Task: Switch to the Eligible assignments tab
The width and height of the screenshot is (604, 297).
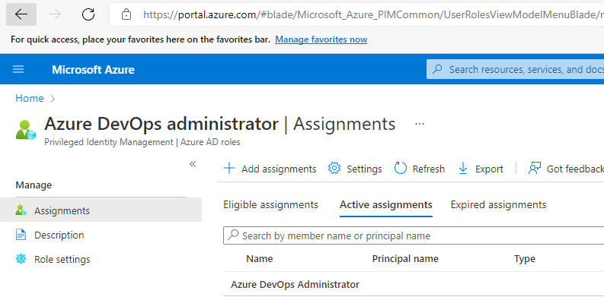Action: [x=271, y=205]
